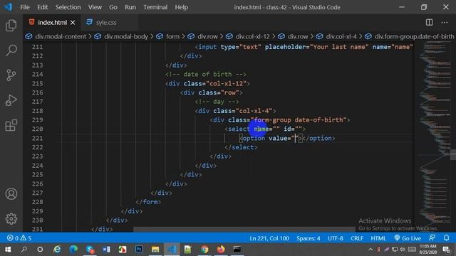Open File Explorer from taskbar
Viewport: 456px width, 256px height.
pyautogui.click(x=155, y=250)
